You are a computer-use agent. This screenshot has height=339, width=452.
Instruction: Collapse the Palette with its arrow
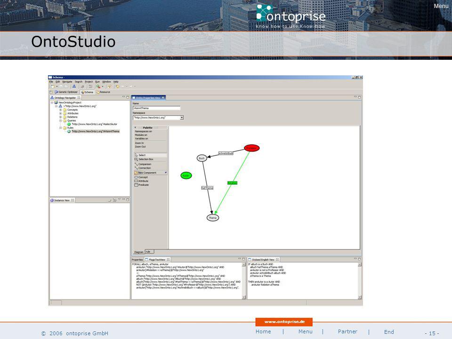[x=135, y=128]
